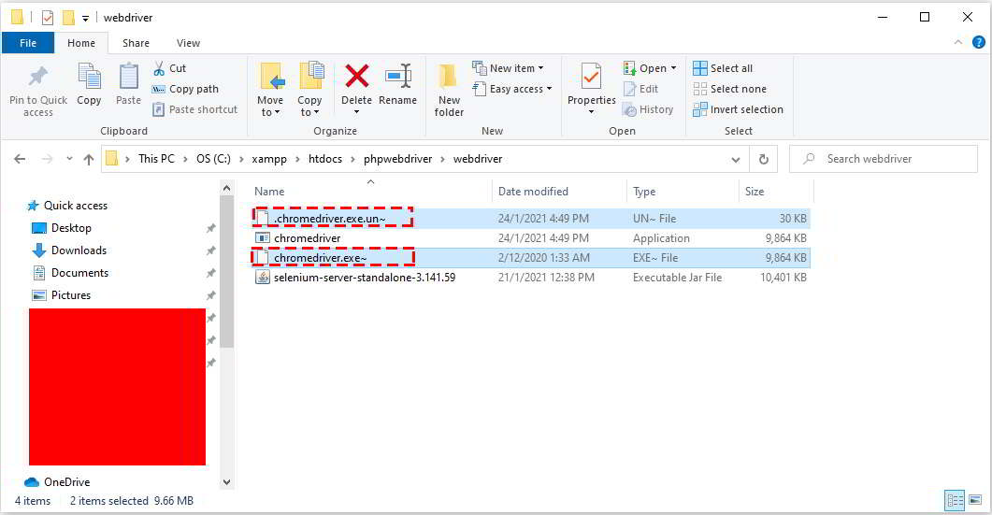Open the New item dropdown
Image resolution: width=992 pixels, height=515 pixels.
click(x=508, y=68)
